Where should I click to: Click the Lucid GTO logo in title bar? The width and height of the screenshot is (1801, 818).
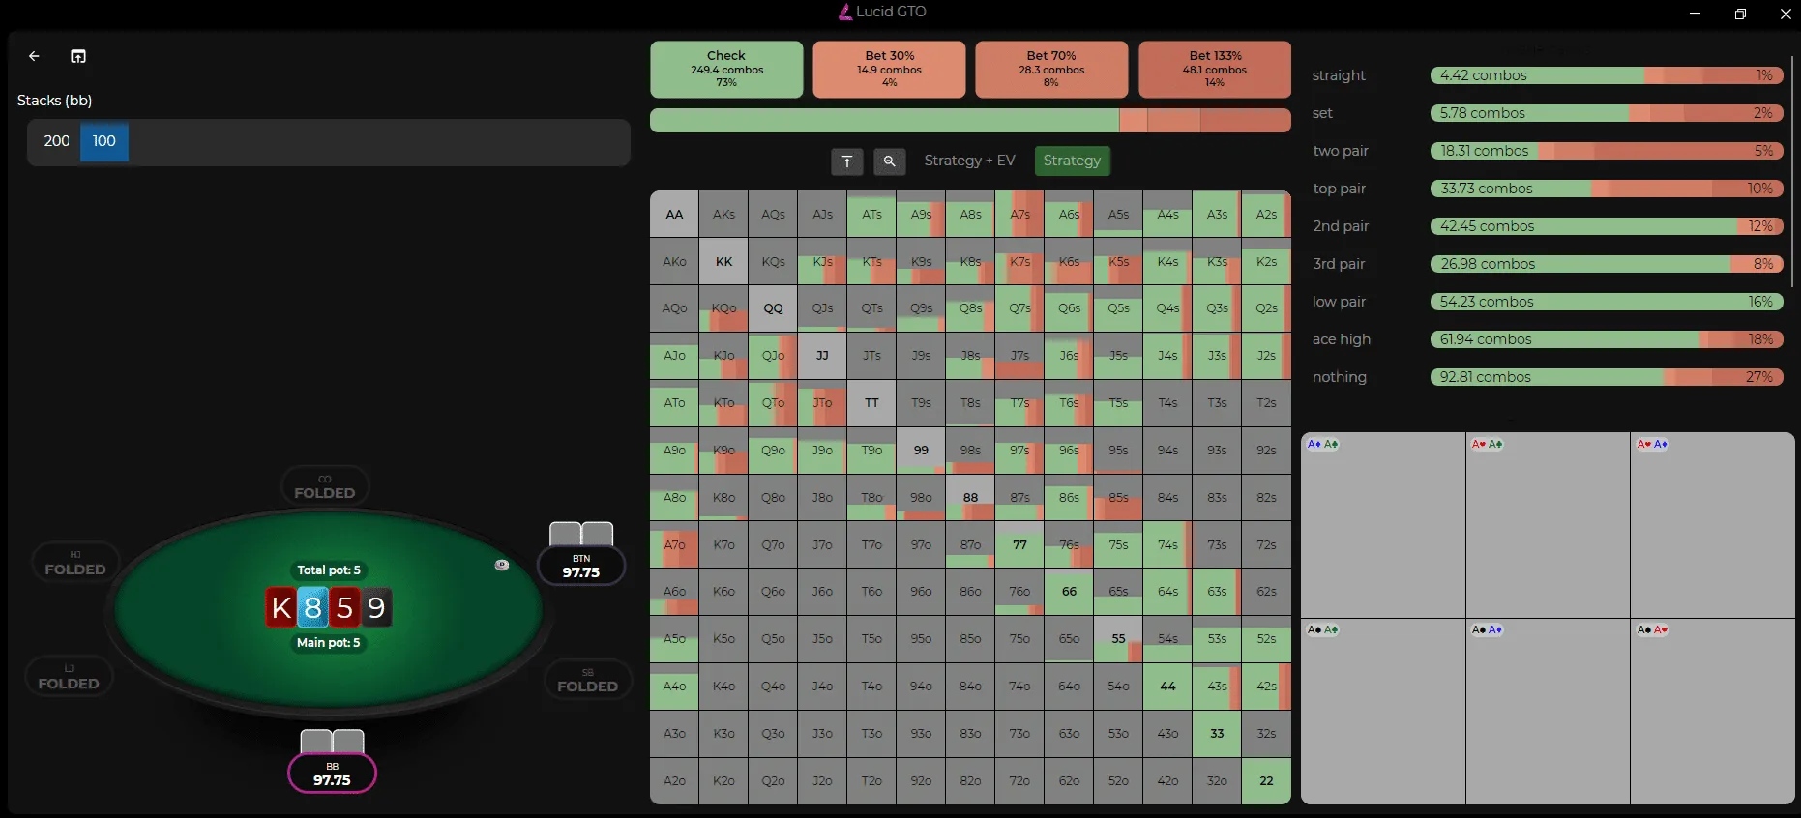[844, 12]
